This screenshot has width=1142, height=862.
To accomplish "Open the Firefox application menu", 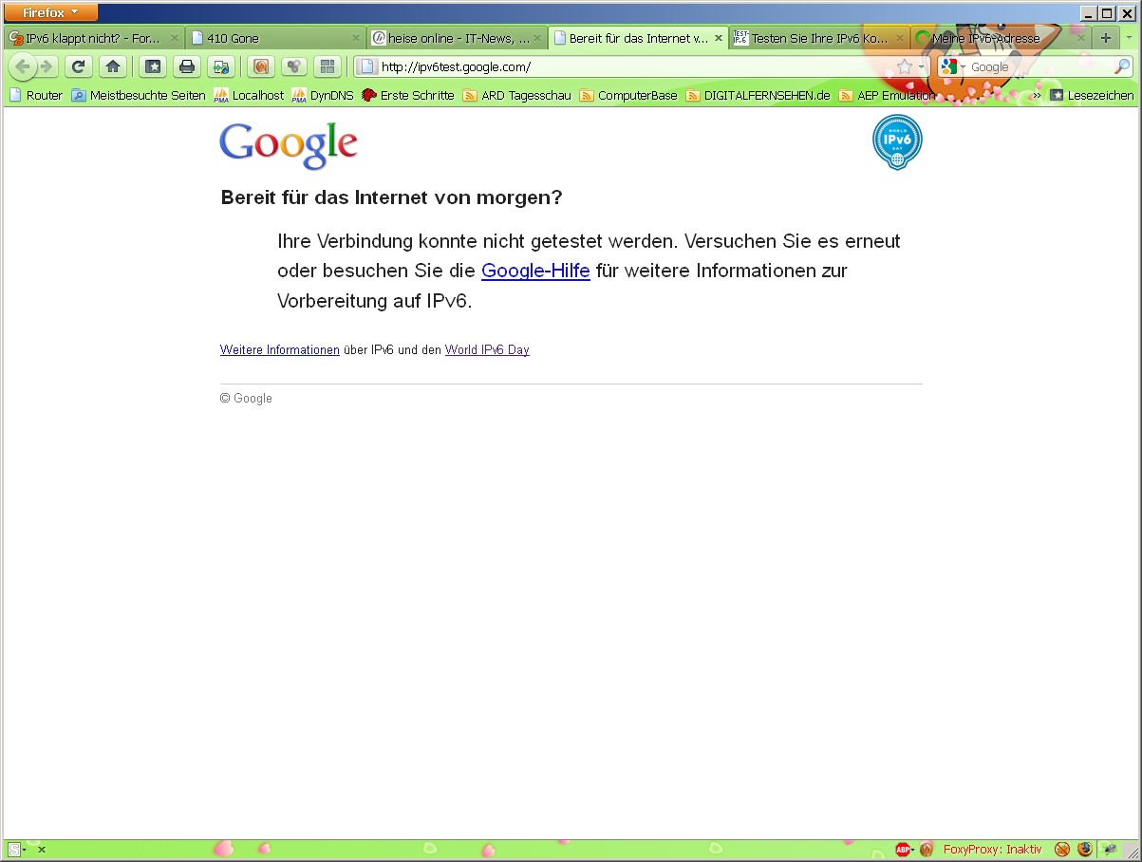I will tap(52, 12).
